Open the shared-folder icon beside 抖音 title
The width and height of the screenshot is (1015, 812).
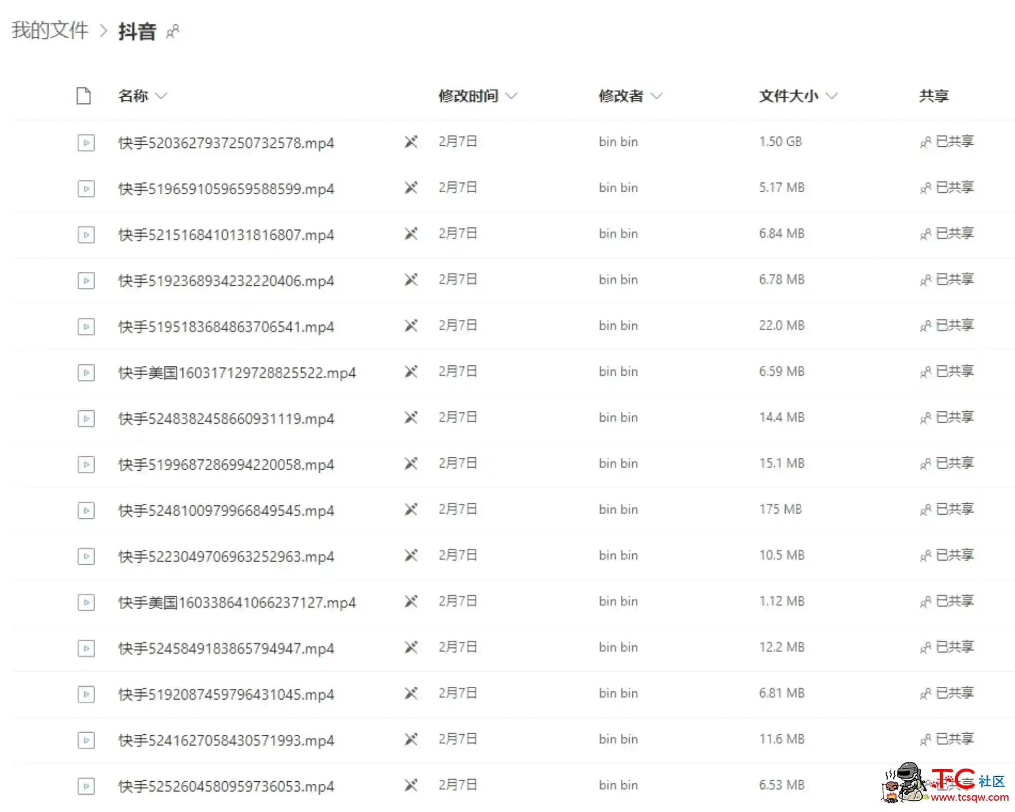[172, 32]
